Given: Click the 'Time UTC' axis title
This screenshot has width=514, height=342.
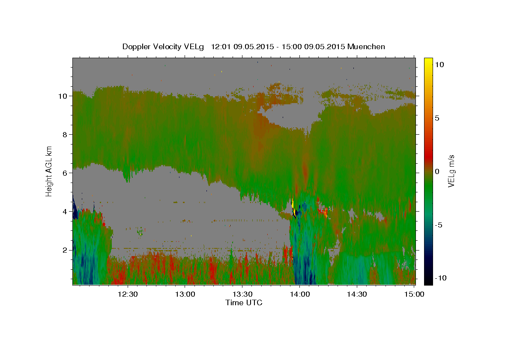Looking at the screenshot, I should (x=244, y=303).
